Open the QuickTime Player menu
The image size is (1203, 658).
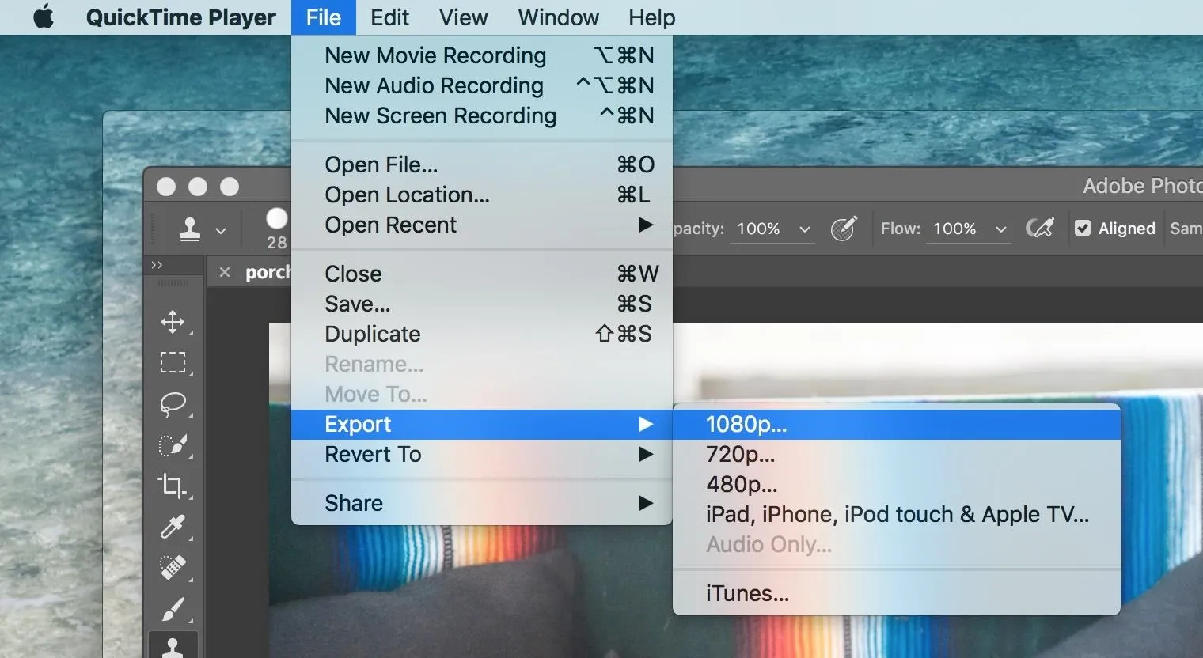coord(181,17)
